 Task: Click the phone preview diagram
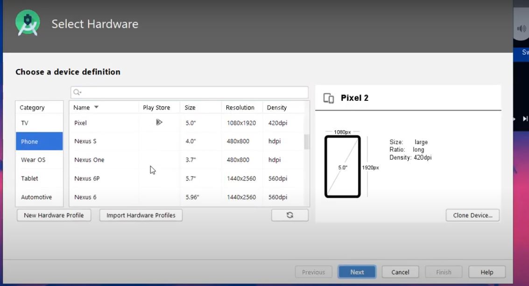point(342,167)
